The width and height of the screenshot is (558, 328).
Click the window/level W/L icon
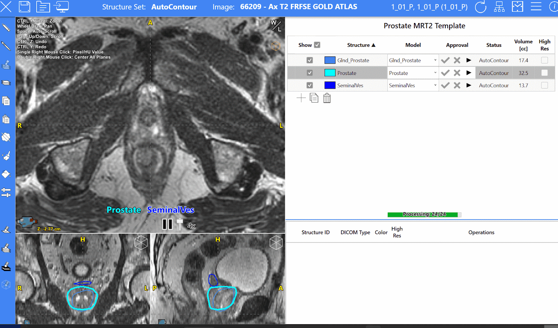(x=276, y=25)
